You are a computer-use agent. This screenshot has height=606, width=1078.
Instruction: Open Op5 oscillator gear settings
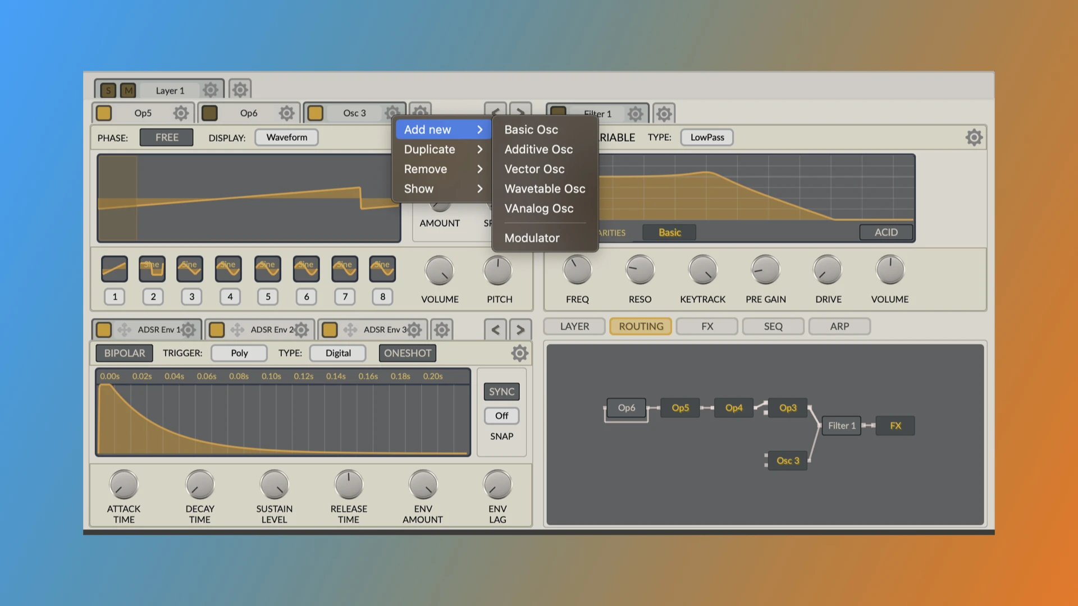coord(181,113)
